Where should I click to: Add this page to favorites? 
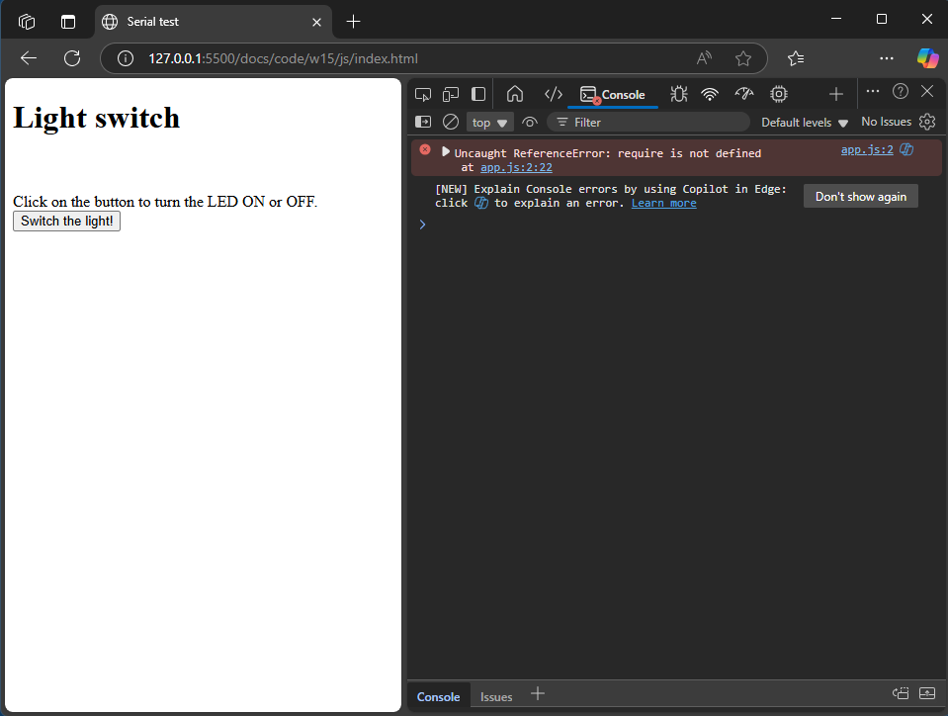743,58
